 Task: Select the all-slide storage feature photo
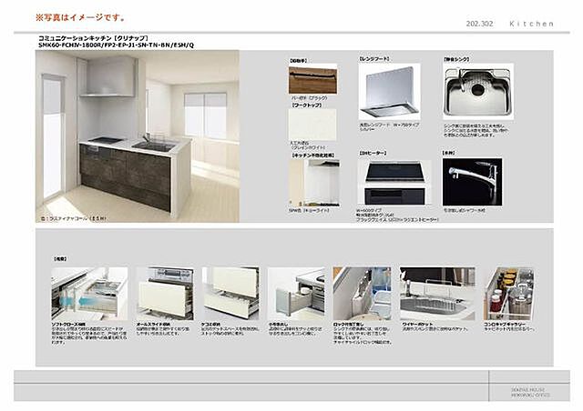point(164,292)
